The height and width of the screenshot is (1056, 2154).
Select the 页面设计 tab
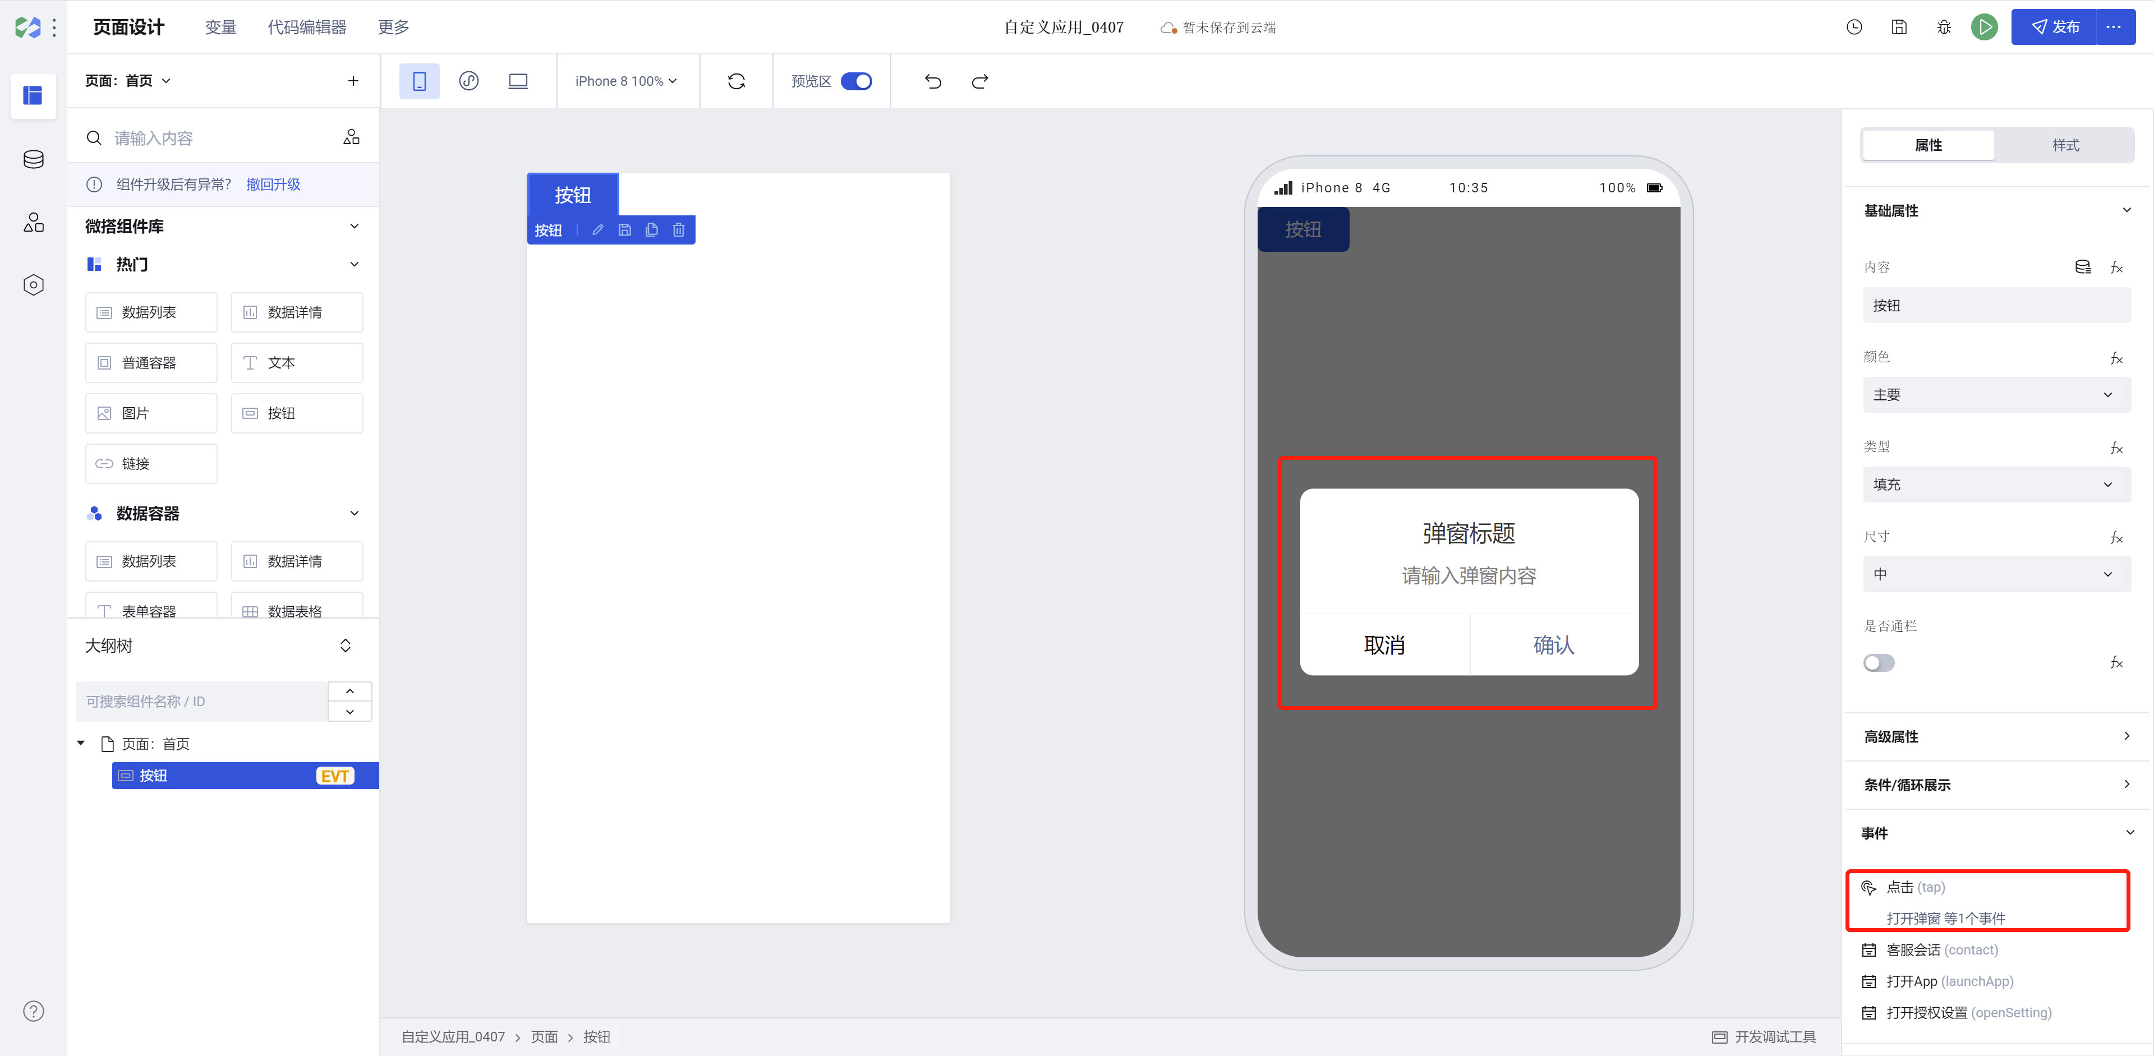pos(128,27)
